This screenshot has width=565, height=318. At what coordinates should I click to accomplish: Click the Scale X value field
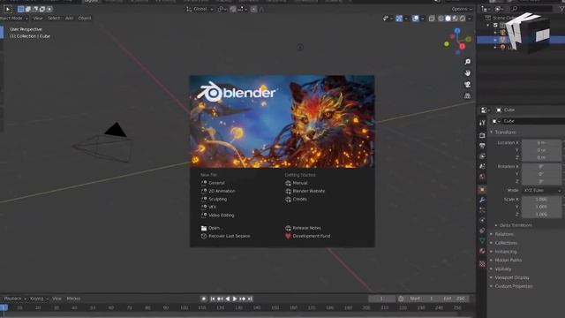(541, 200)
